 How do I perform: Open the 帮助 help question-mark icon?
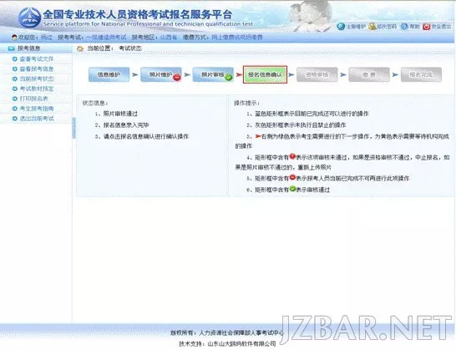404,27
